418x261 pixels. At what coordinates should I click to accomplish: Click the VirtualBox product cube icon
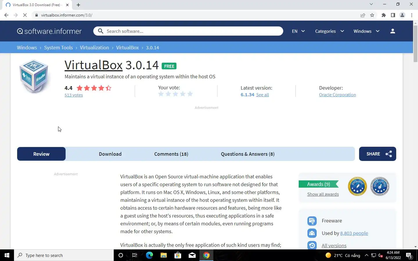tap(34, 76)
